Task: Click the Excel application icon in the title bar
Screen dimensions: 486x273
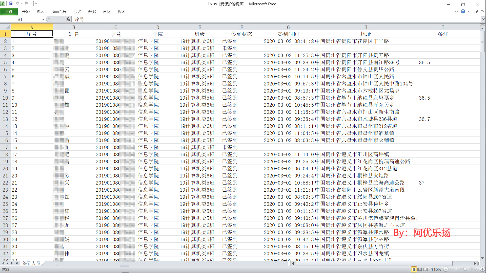Action: 3,4
